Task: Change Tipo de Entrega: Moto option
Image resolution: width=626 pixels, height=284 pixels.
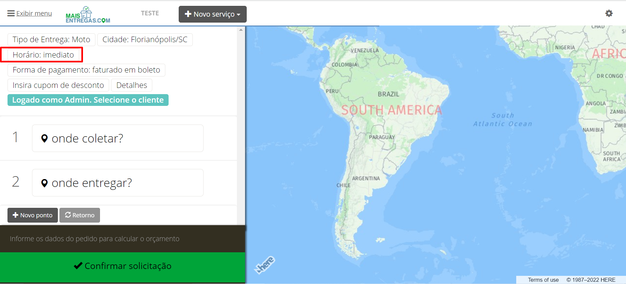Action: [51, 40]
